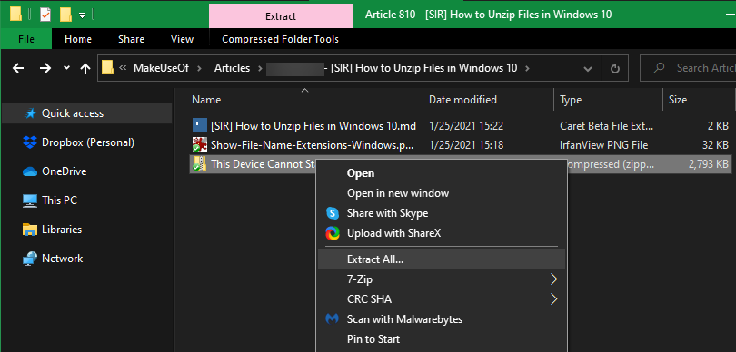
Task: Go forward with the Forward arrow
Action: pos(45,68)
